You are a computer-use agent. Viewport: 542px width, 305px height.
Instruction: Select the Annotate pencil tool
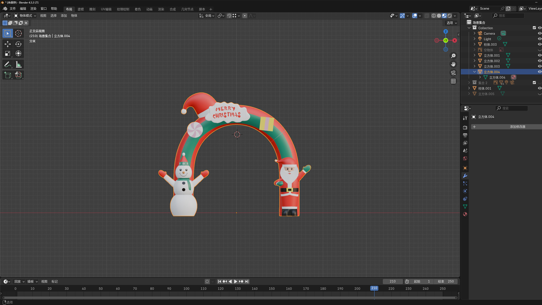7,64
